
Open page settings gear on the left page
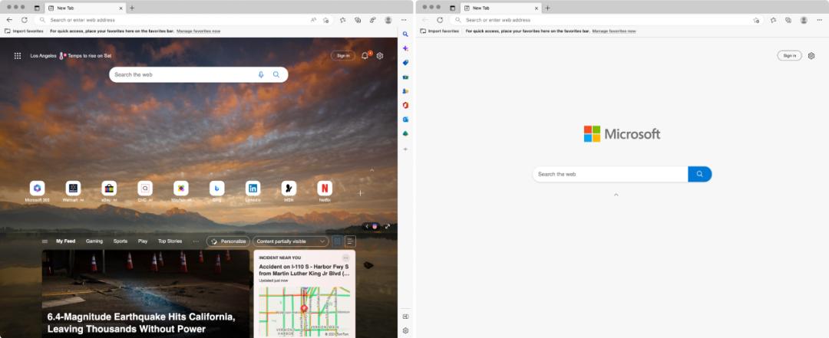click(x=380, y=55)
